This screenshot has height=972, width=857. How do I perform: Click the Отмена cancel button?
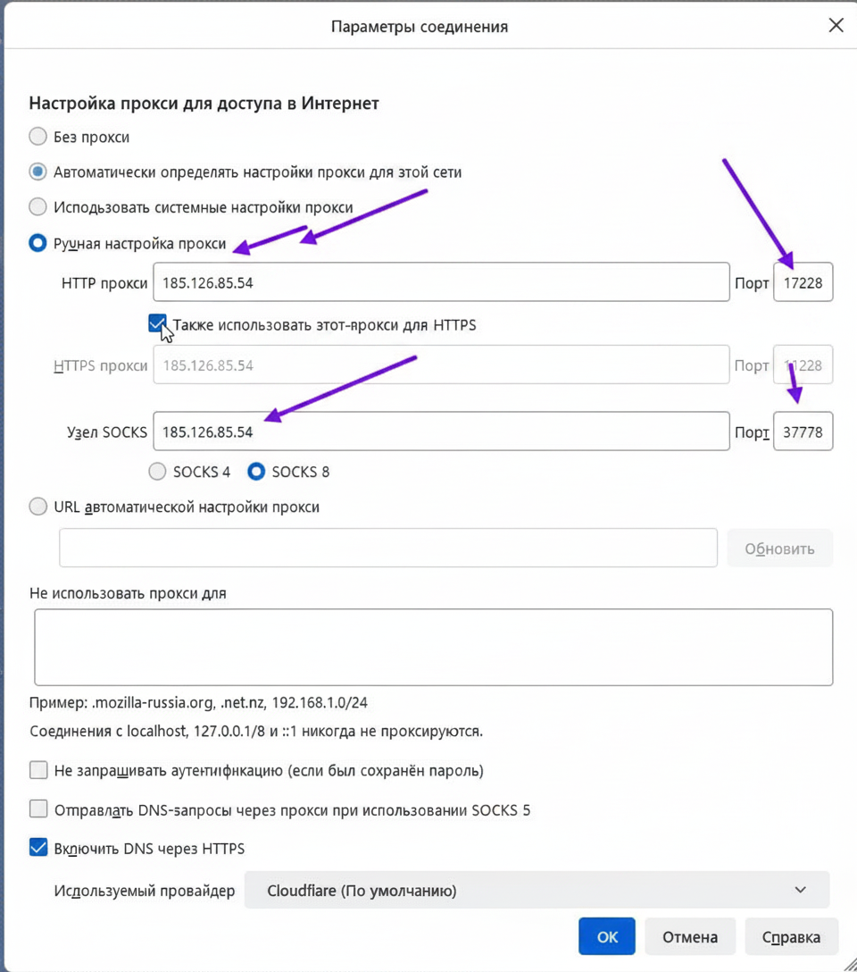pyautogui.click(x=690, y=936)
